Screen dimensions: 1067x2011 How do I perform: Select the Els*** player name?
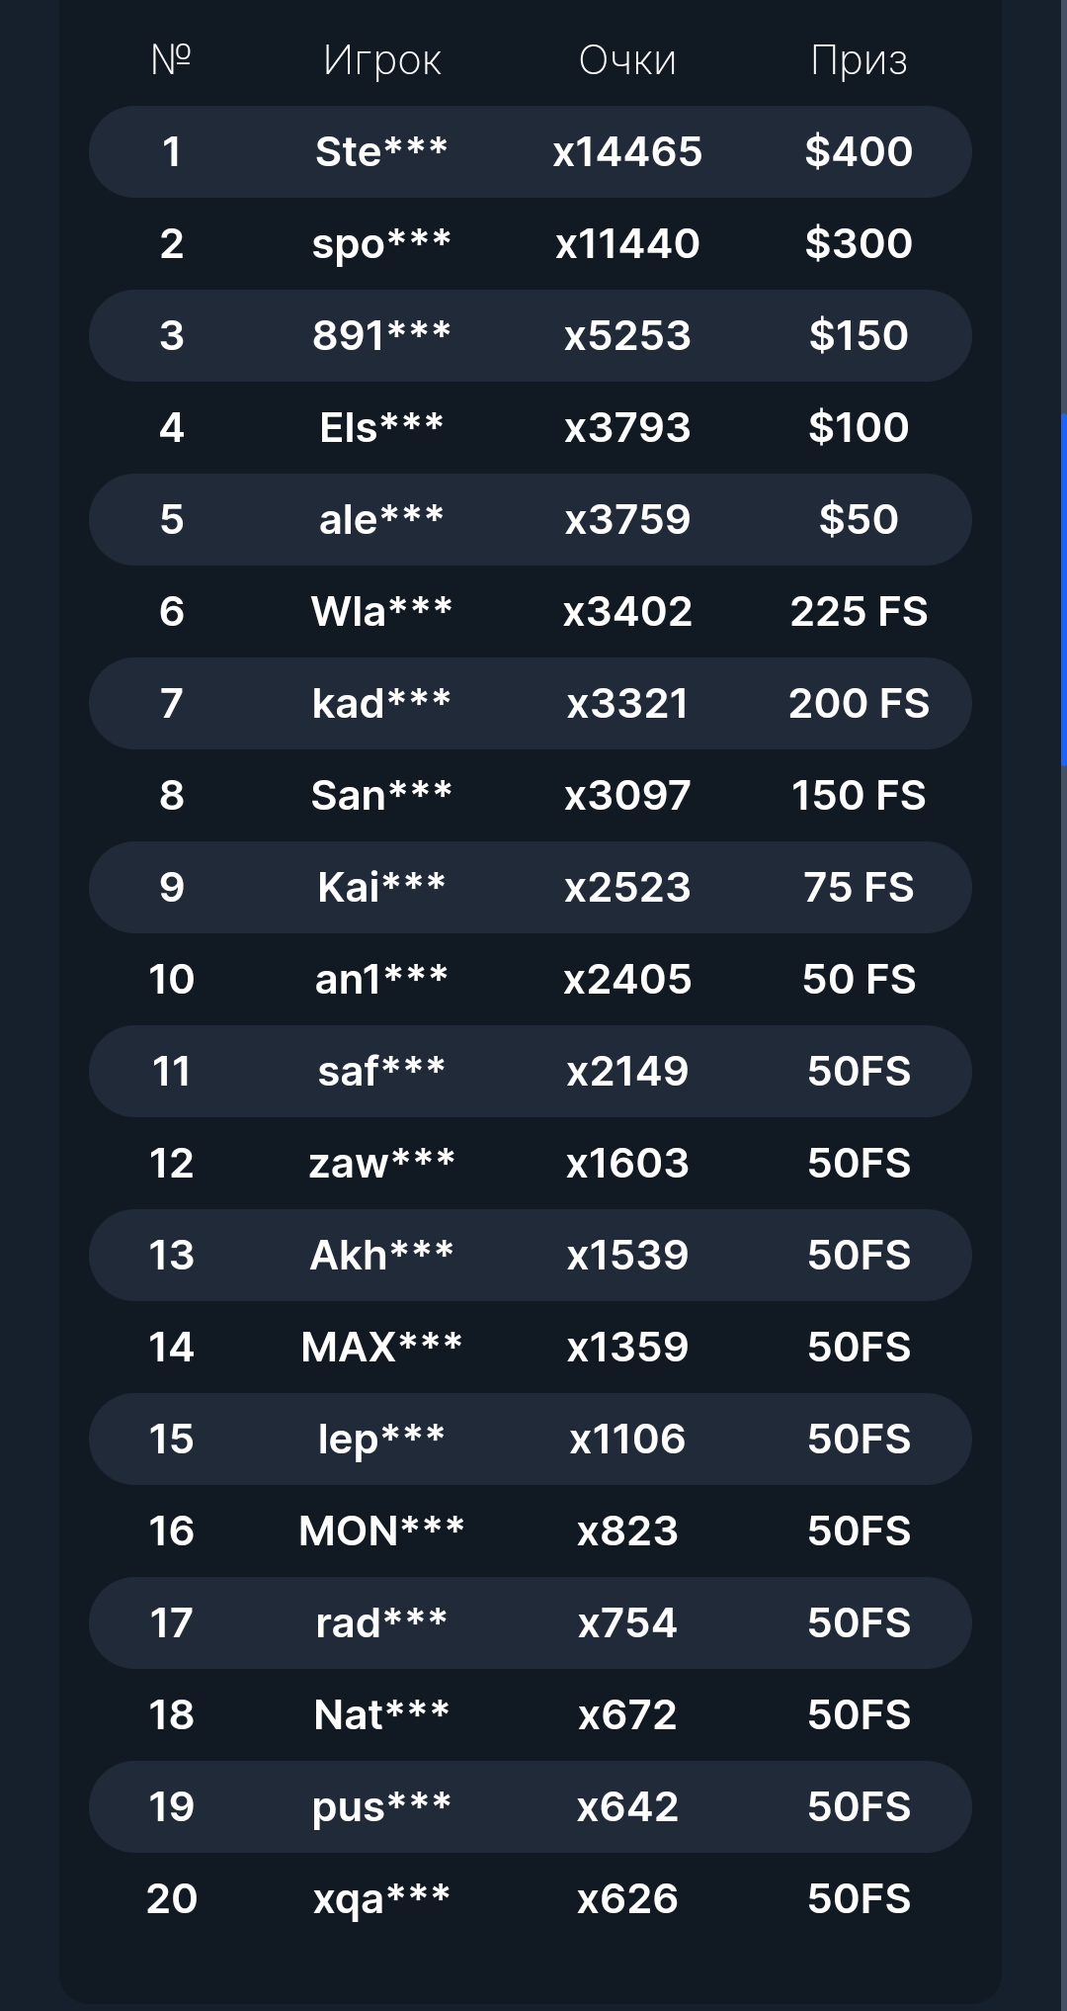(382, 428)
